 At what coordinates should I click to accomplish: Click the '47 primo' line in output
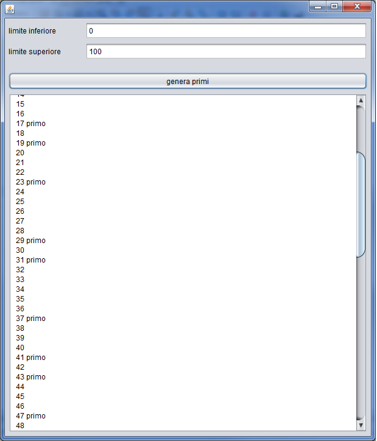[30, 416]
